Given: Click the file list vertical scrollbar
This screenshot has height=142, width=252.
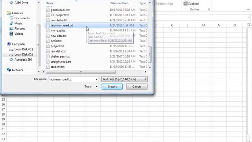Looking at the screenshot, I should tap(150, 54).
